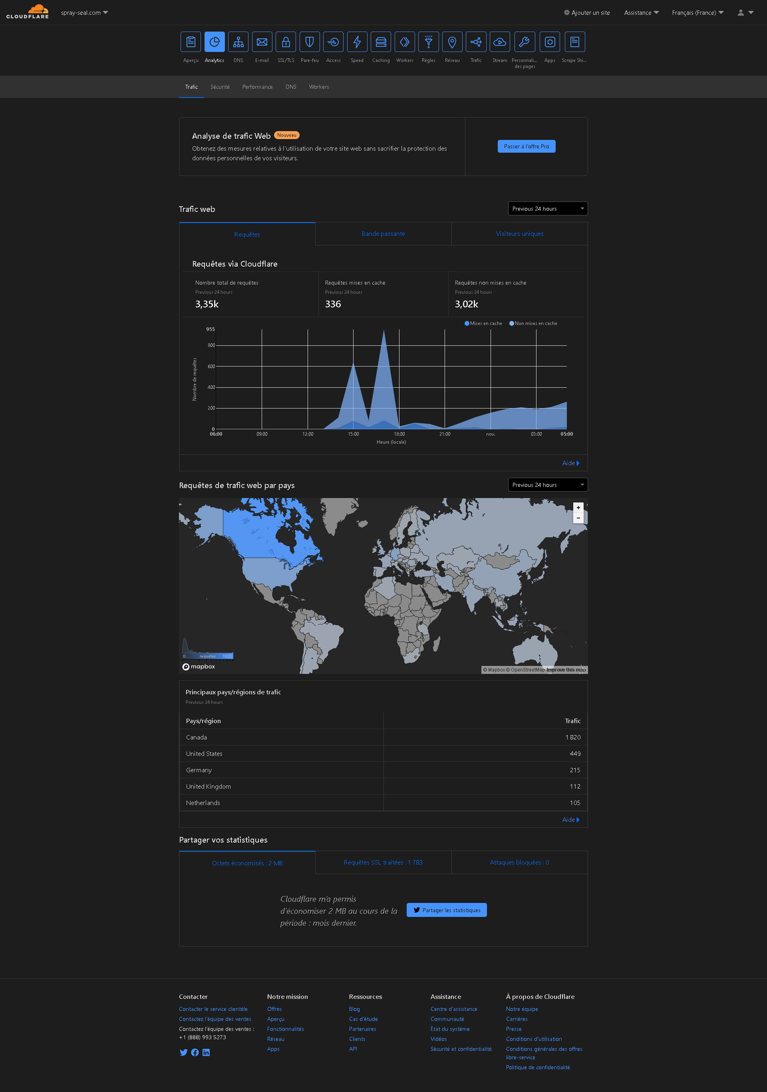Open the SSL/TLS padlock icon

pyautogui.click(x=286, y=42)
